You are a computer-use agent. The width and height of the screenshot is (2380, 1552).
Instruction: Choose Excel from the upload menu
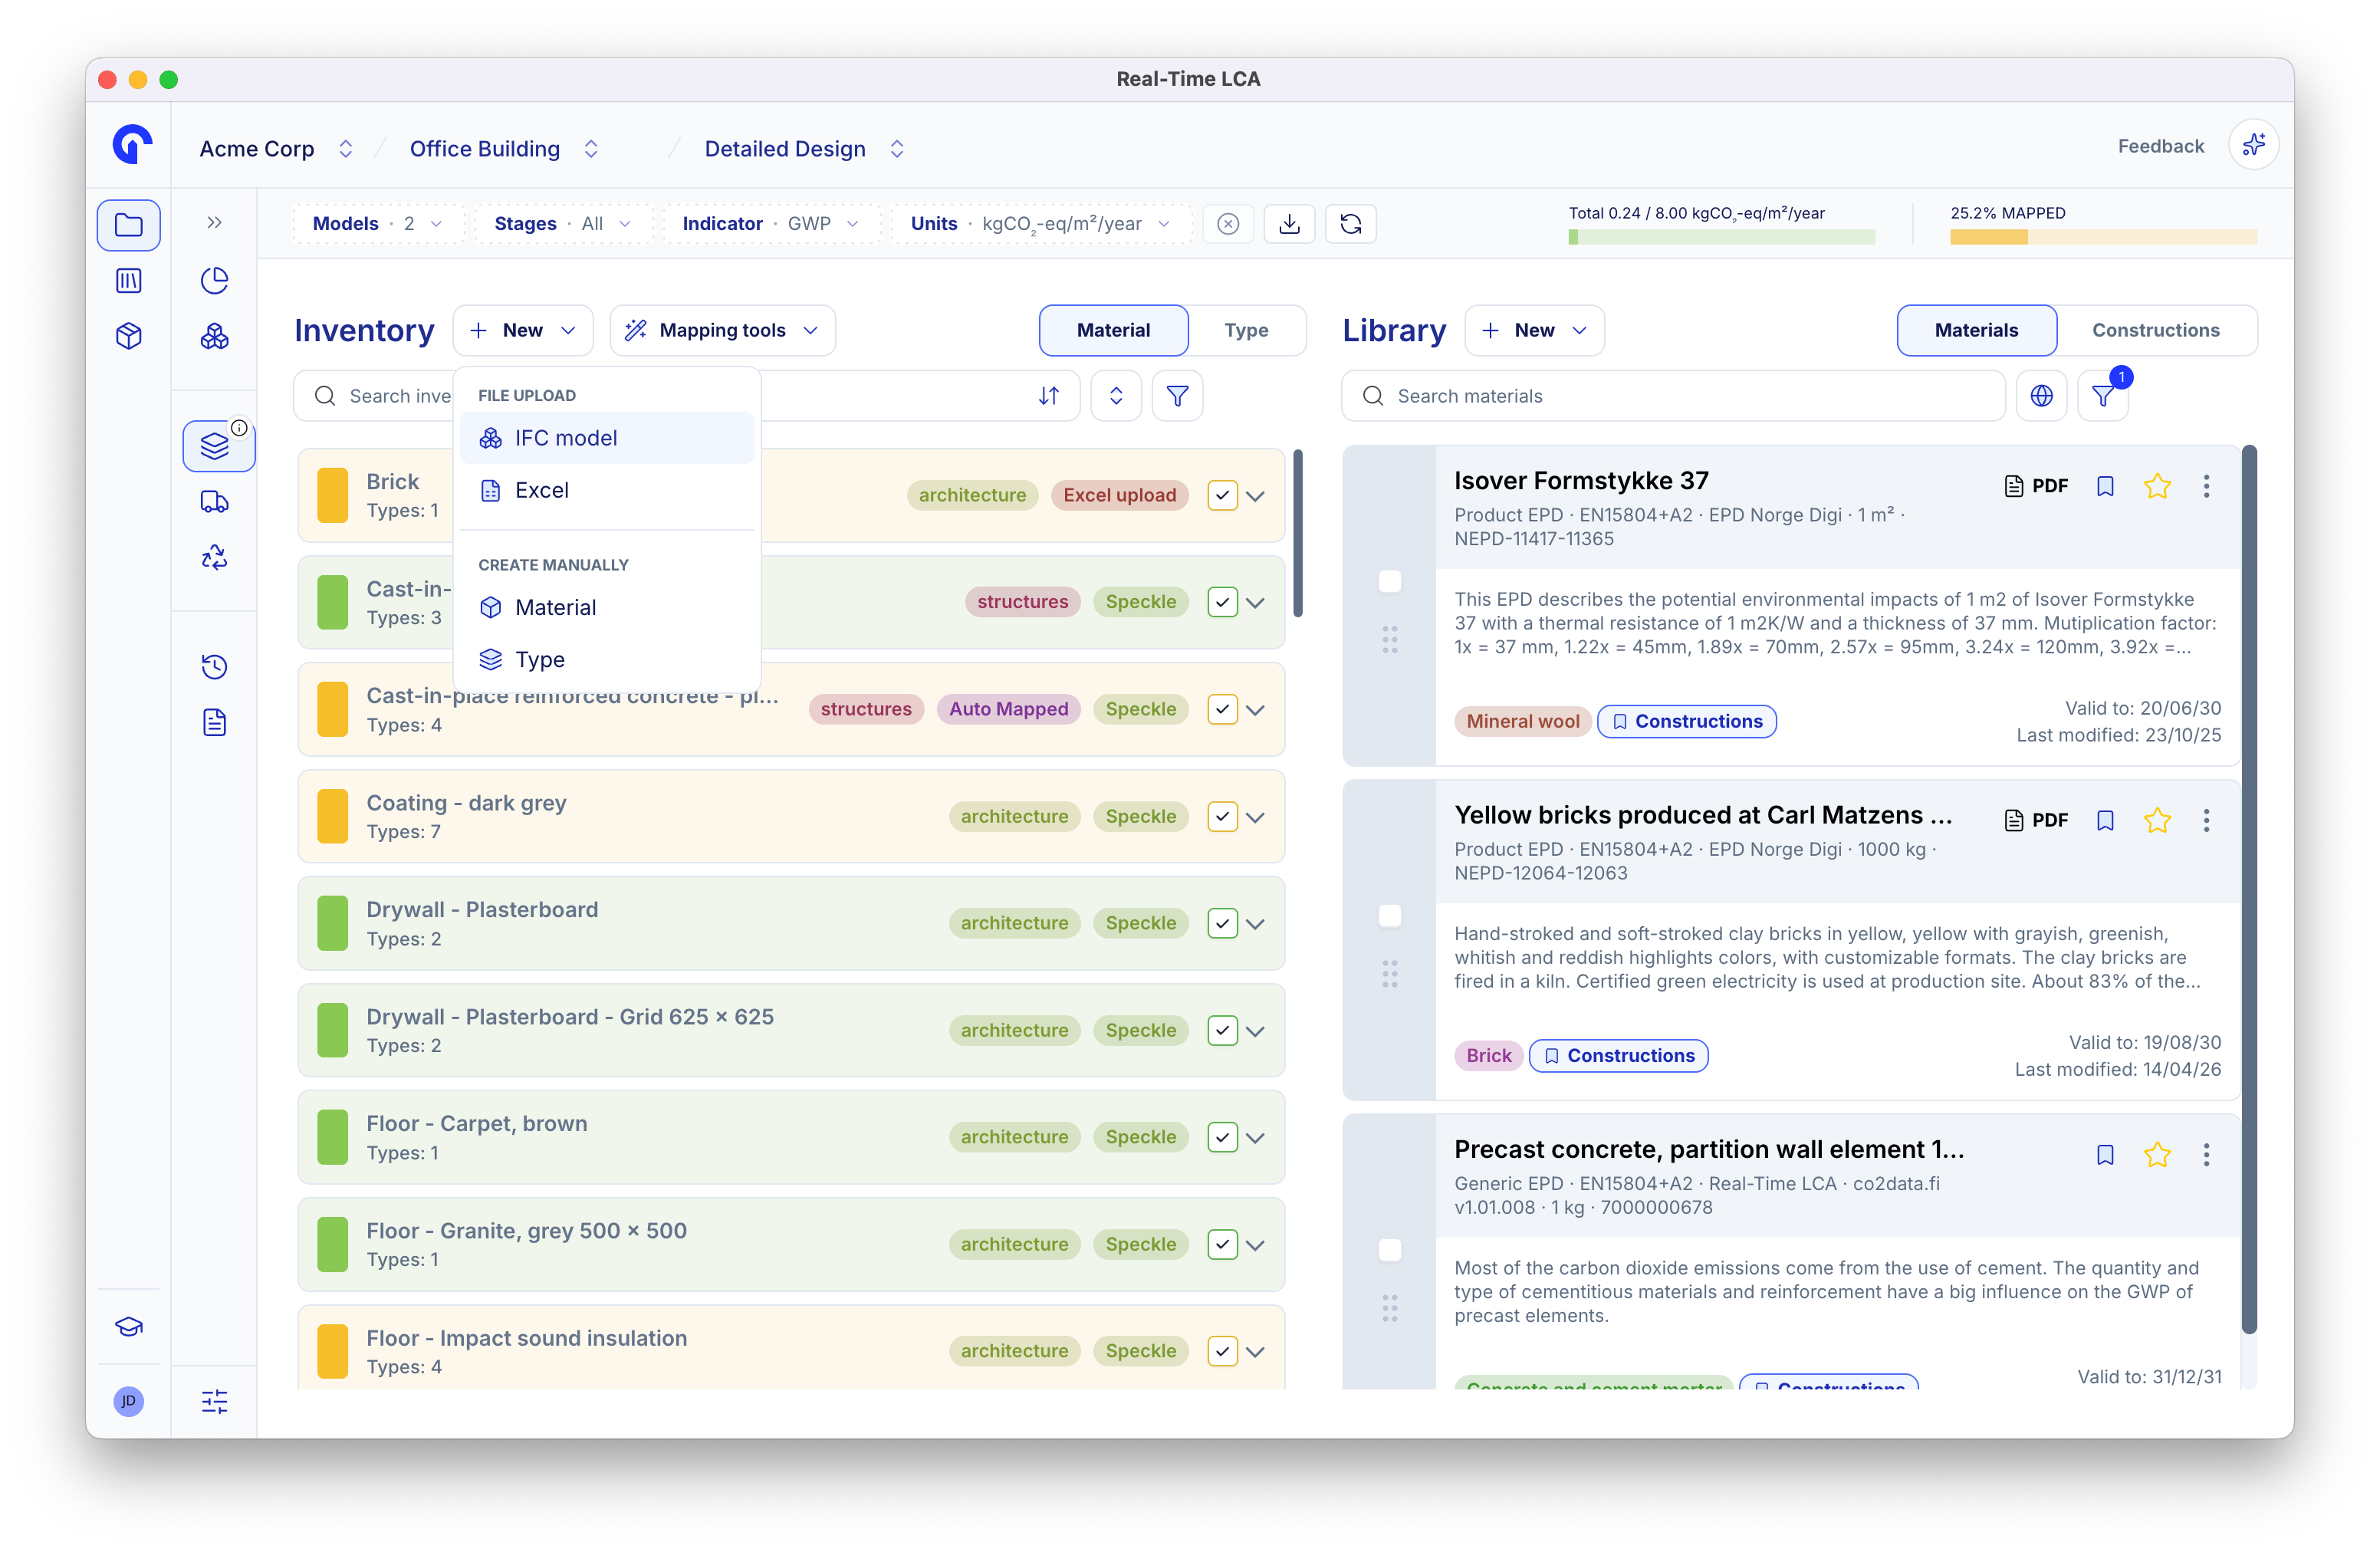(607, 490)
